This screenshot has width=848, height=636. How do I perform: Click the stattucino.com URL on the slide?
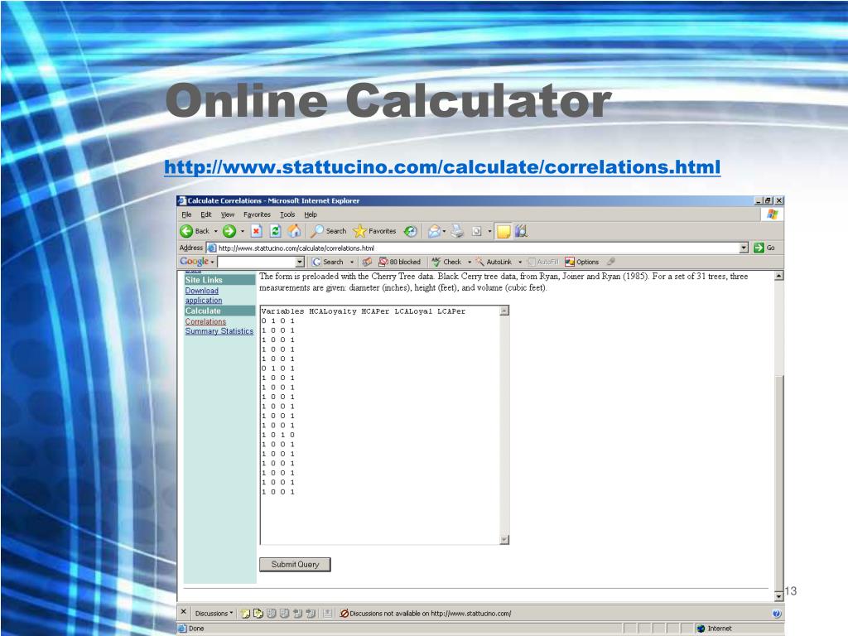point(442,166)
